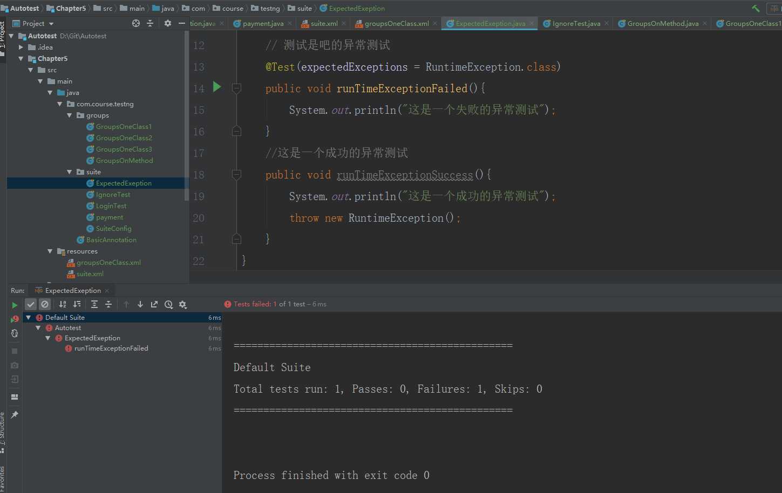Click the Project tree vertical scrollbar
782x493 pixels.
click(187, 116)
